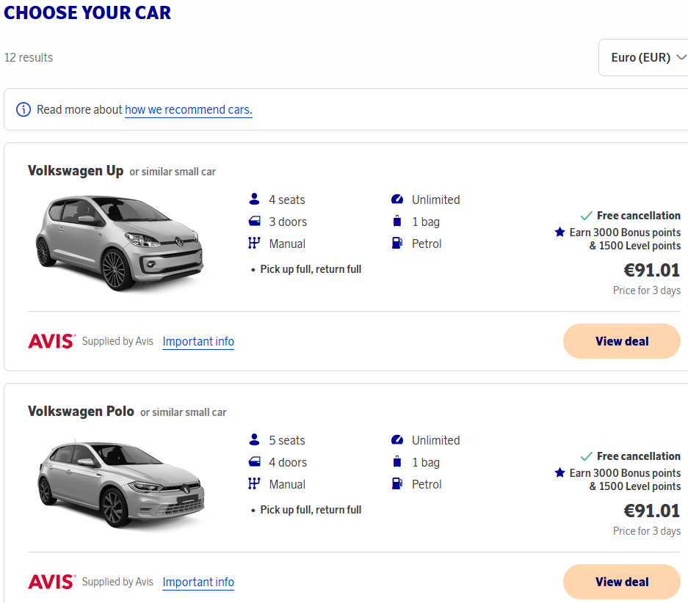The width and height of the screenshot is (688, 603).
Task: Click View deal for the Volkswagen Up
Action: point(621,341)
